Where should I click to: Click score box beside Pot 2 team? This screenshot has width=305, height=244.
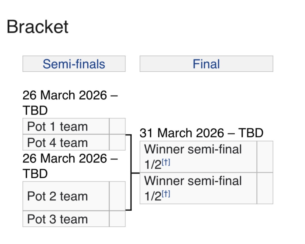coord(117,196)
